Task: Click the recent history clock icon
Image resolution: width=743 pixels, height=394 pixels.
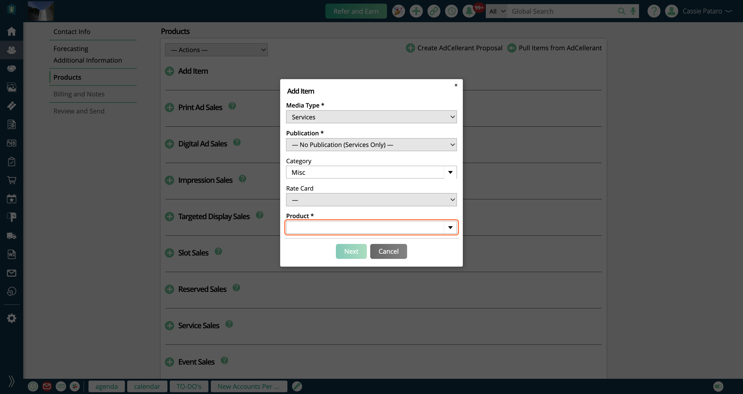Action: (451, 11)
